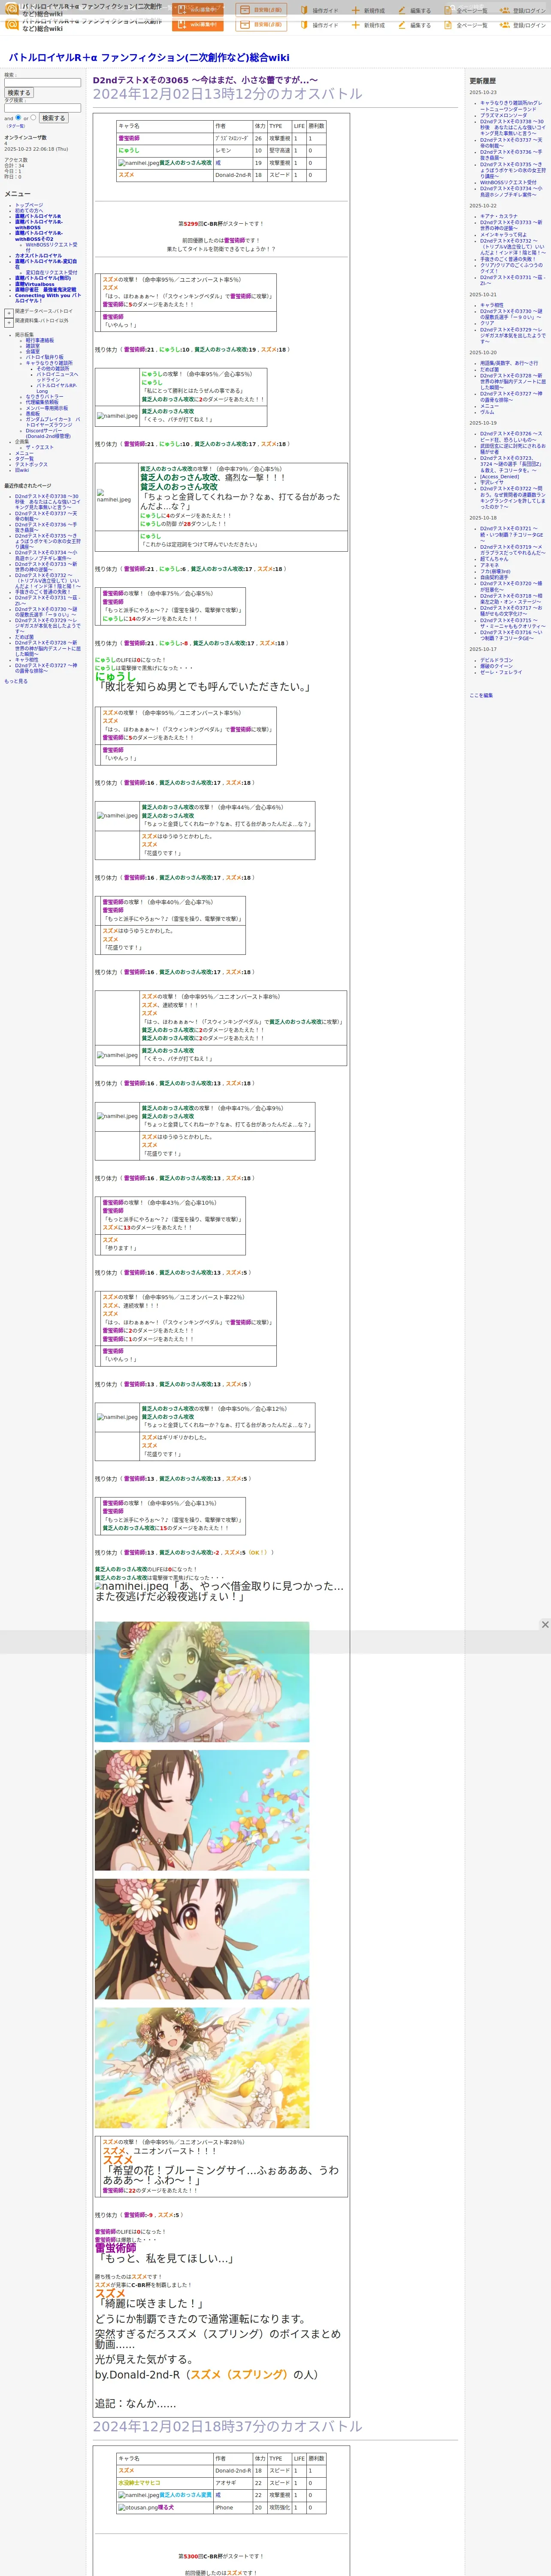Click 検索する button beside the or radio
This screenshot has width=551, height=2576.
(53, 118)
